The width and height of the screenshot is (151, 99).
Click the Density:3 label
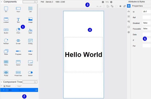tap(49, 2)
